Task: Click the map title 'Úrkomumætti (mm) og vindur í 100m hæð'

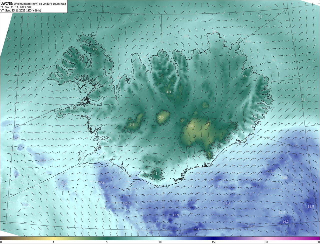Action: point(40,4)
